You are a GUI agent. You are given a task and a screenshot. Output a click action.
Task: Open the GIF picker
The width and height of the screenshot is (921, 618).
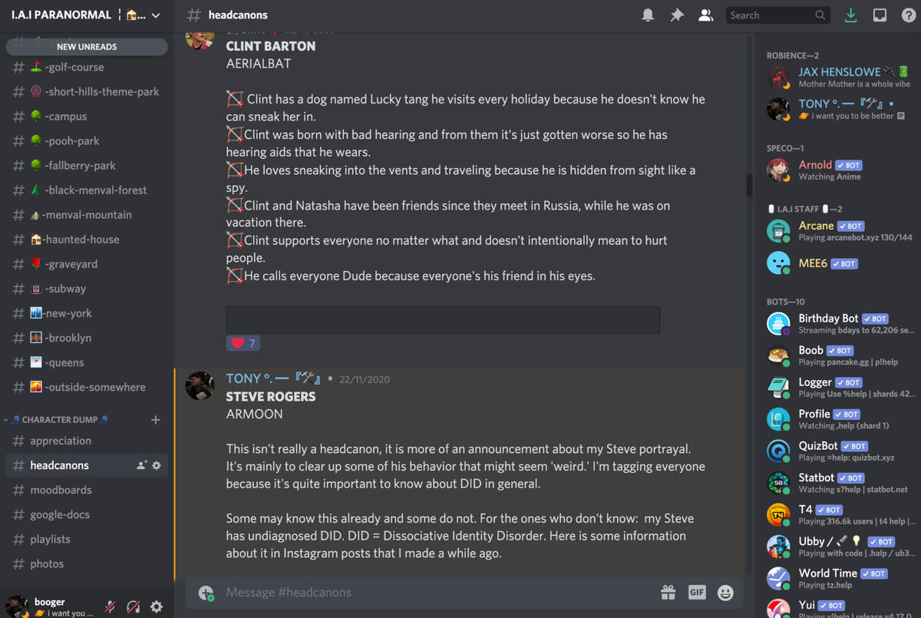click(x=697, y=592)
